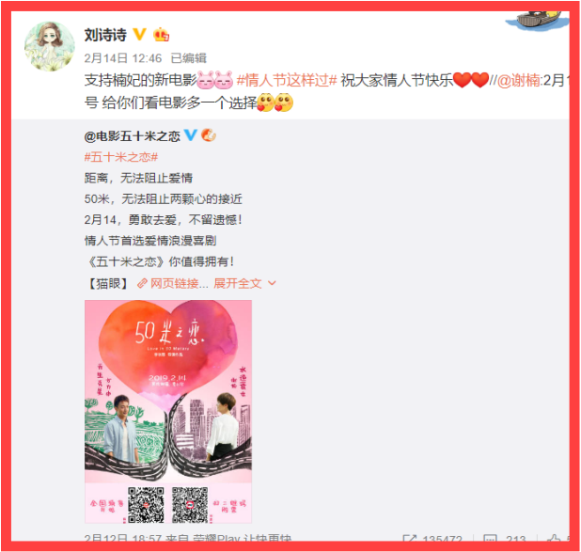Open the @电影五十米之恋 account link
Viewport: 581px width, 552px height.
coord(132,136)
